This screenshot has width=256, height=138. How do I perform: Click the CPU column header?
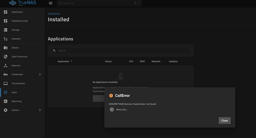tap(131, 61)
